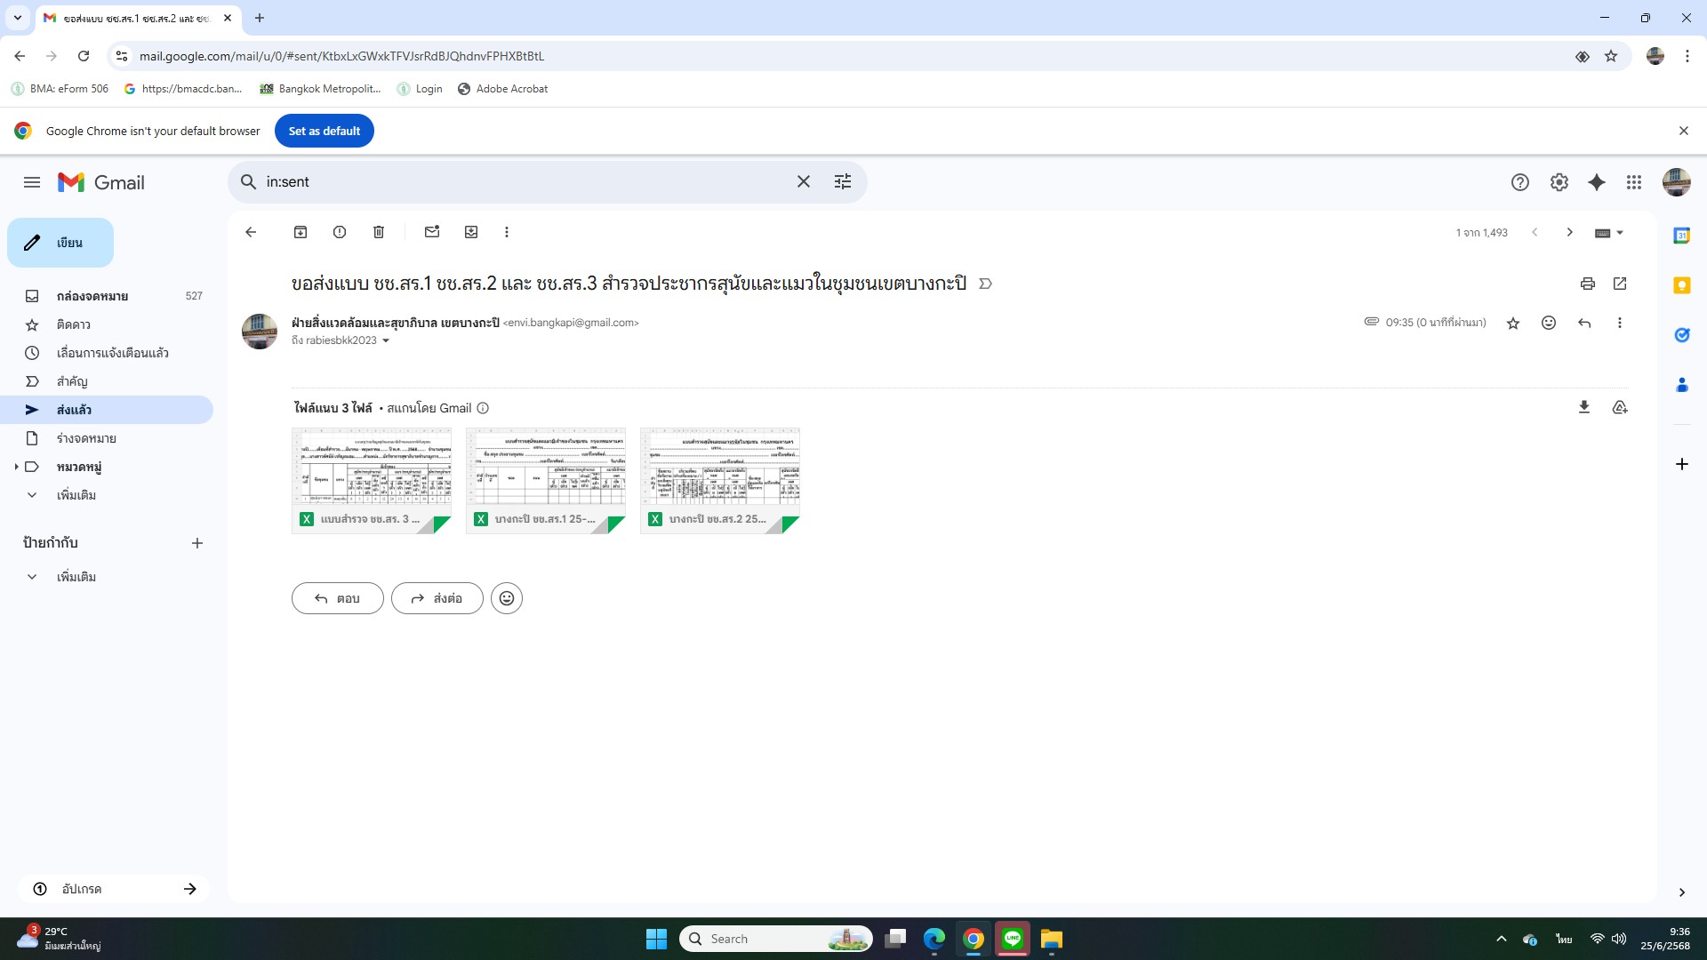Viewport: 1707px width, 960px height.
Task: Open the ร่างจดหมาย drafts folder
Action: [x=86, y=438]
